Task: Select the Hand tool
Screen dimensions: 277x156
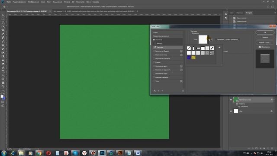Action: pos(3,83)
